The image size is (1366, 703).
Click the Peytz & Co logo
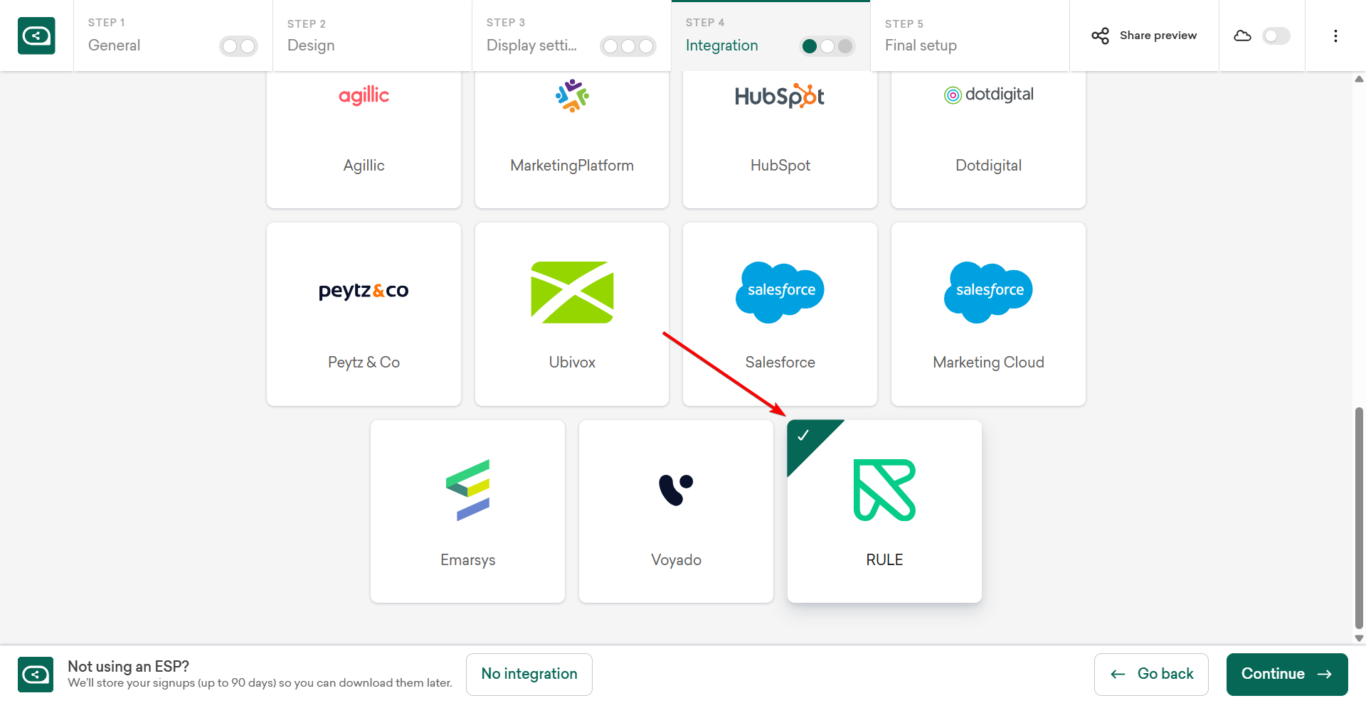364,291
